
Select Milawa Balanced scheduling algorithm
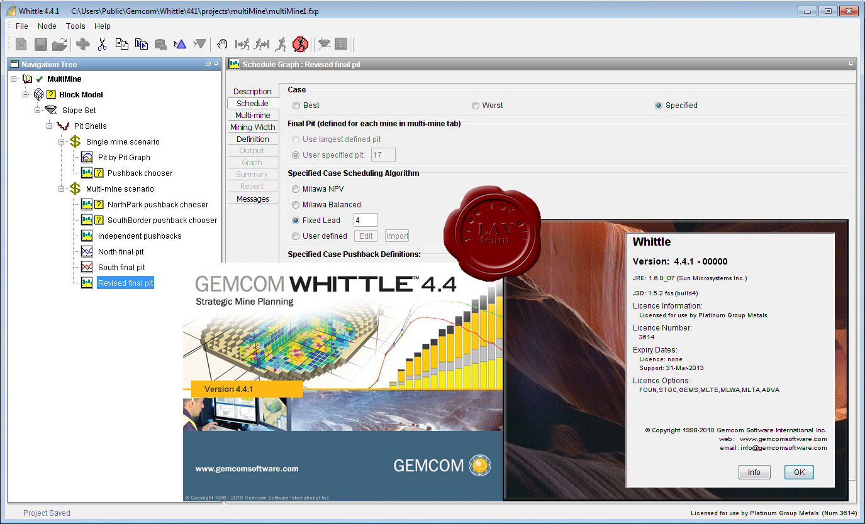tap(296, 205)
